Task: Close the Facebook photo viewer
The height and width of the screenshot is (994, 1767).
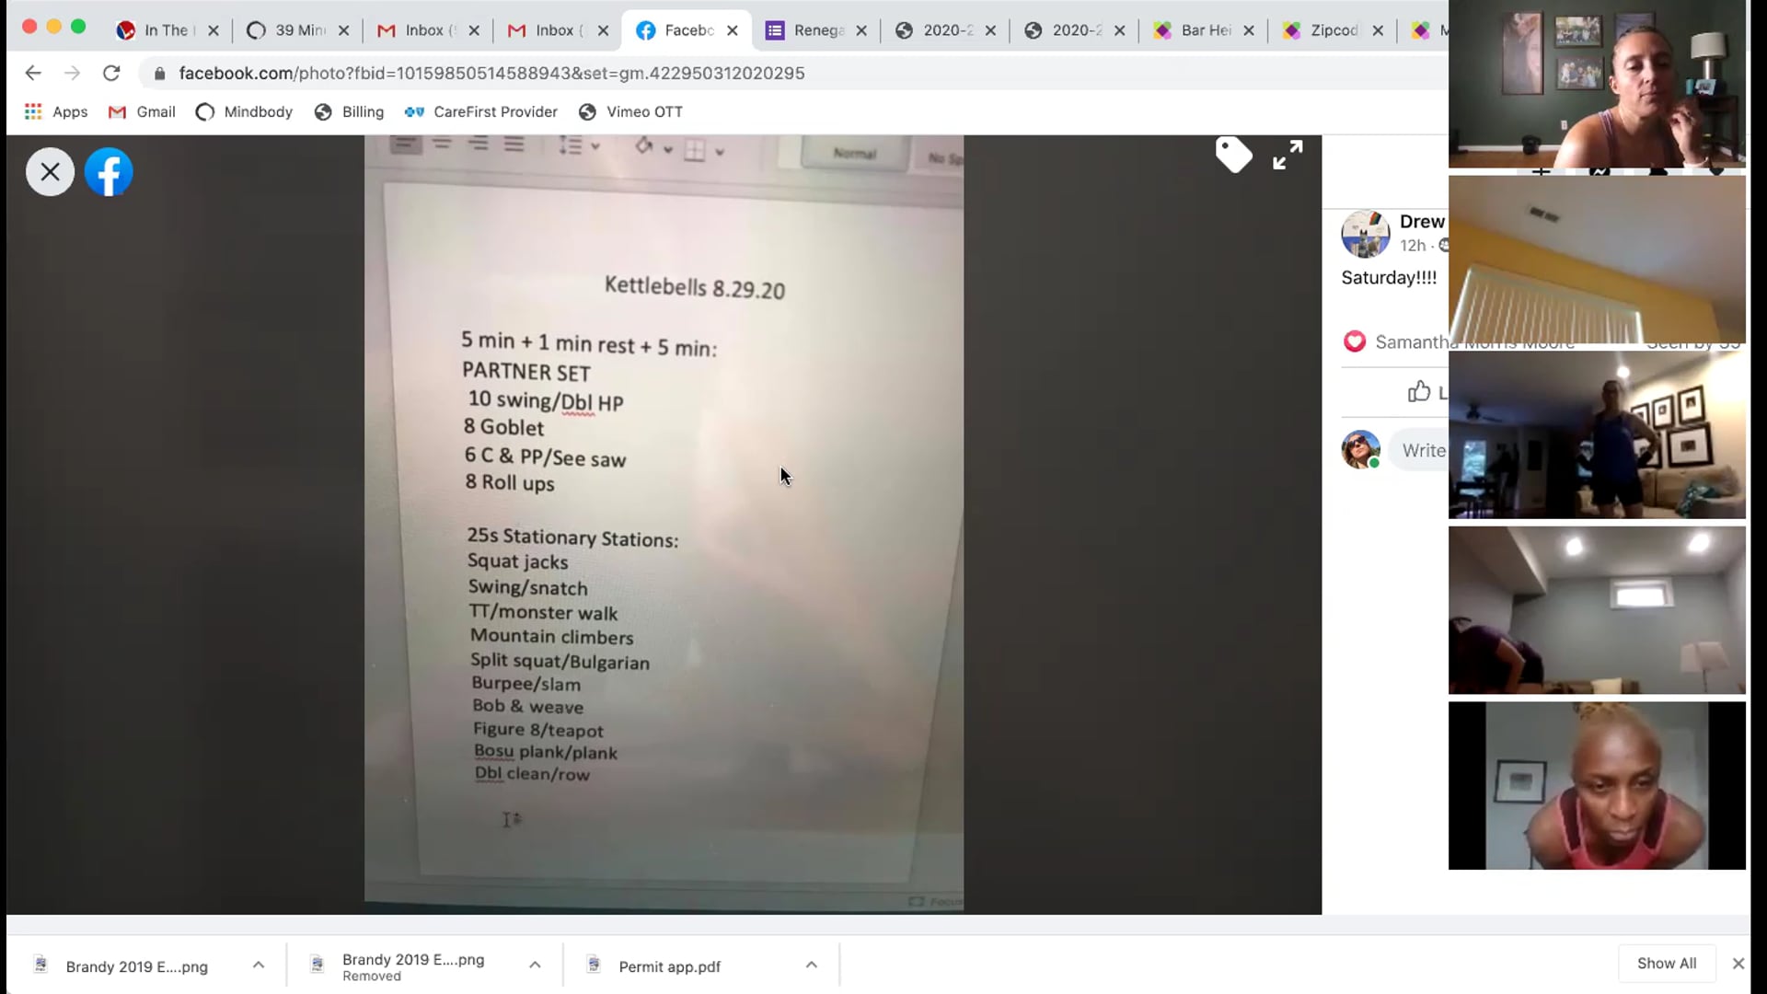Action: click(50, 172)
